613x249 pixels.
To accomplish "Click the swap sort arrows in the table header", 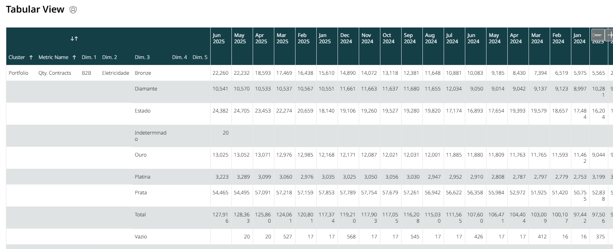I will click(74, 39).
